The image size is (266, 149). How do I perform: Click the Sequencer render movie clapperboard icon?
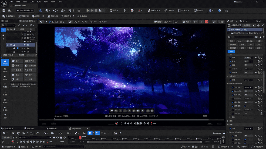coord(24,133)
